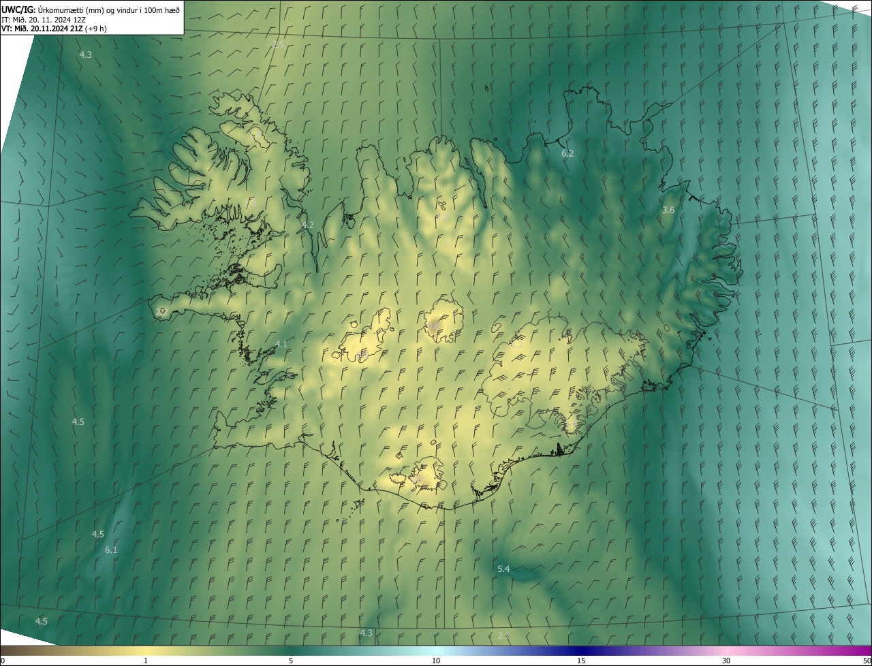Click the colorbar tick label "30"
Screen dimensions: 872x666
(x=726, y=661)
